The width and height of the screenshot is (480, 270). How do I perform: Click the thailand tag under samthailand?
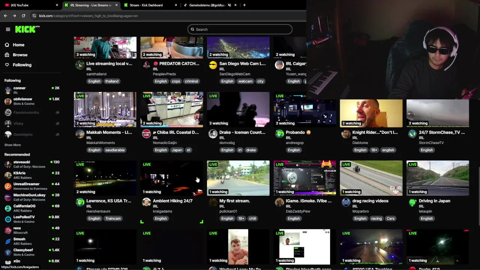coord(112,81)
